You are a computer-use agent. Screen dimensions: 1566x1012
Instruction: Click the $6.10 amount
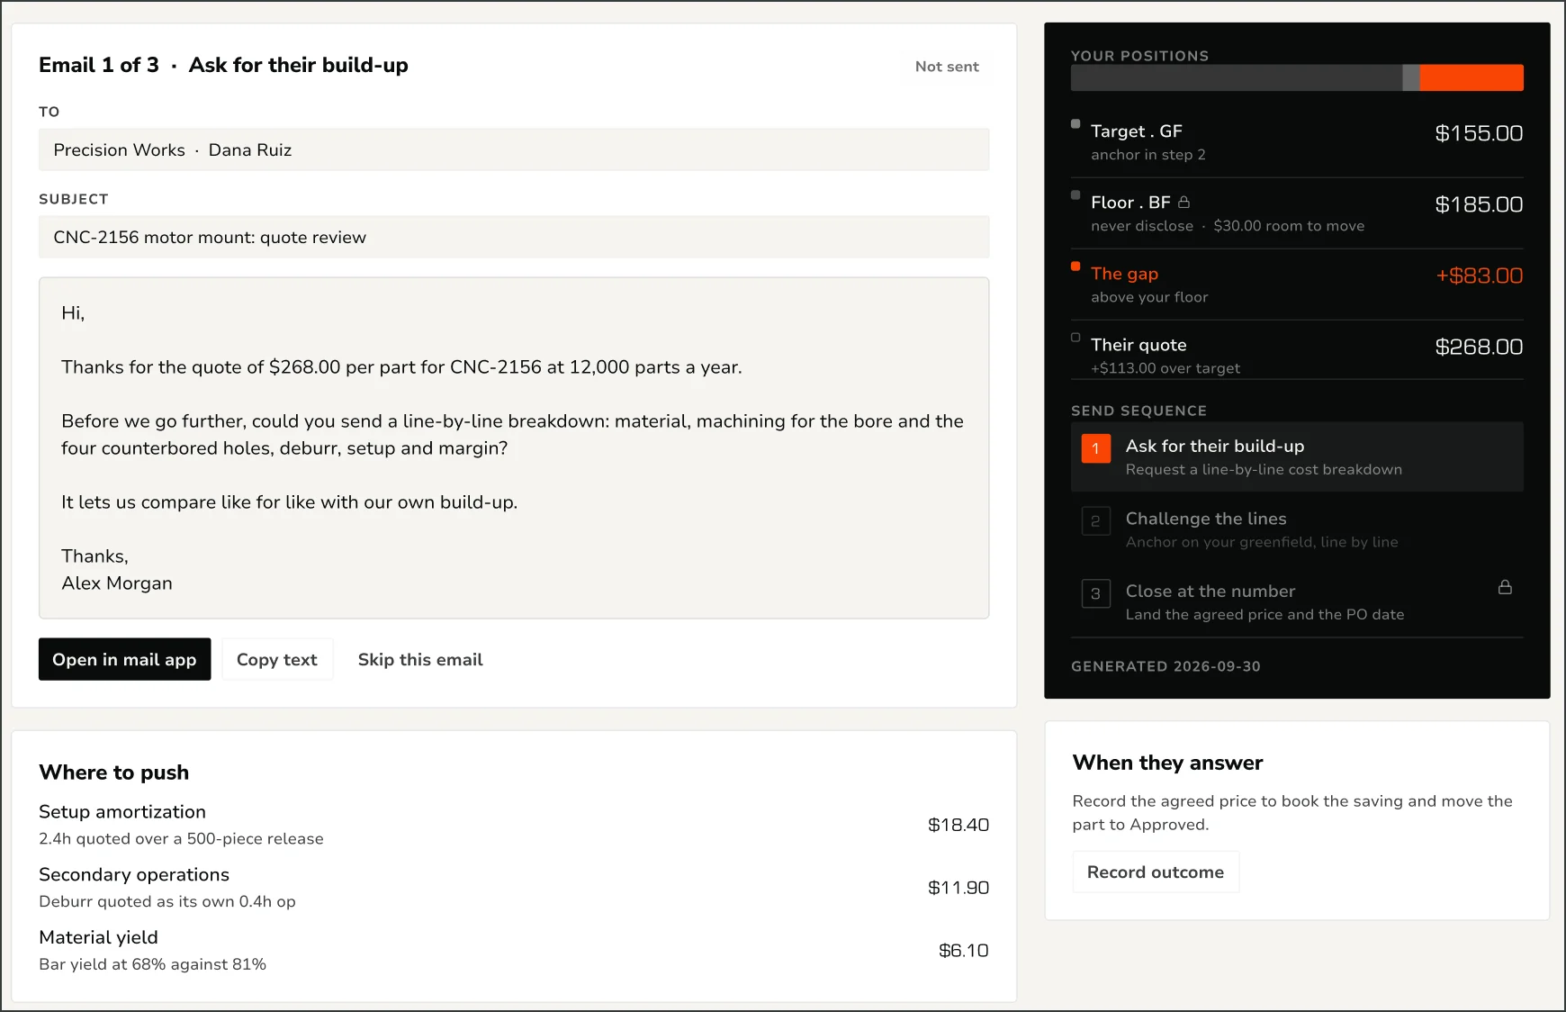963,951
